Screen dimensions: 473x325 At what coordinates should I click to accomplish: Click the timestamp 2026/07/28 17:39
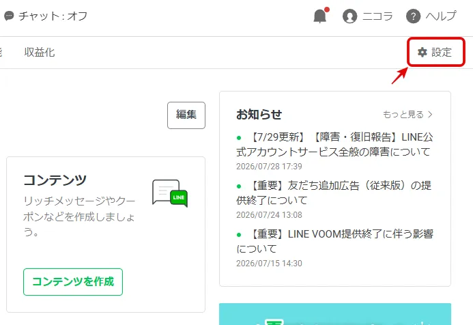[x=269, y=167]
